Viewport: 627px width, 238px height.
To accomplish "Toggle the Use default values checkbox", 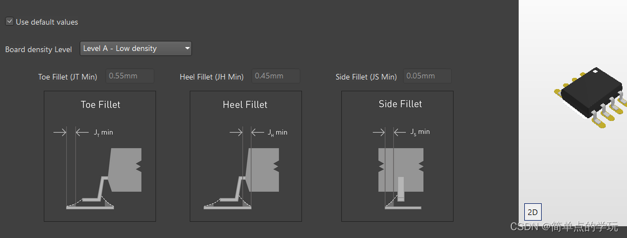I will 10,22.
